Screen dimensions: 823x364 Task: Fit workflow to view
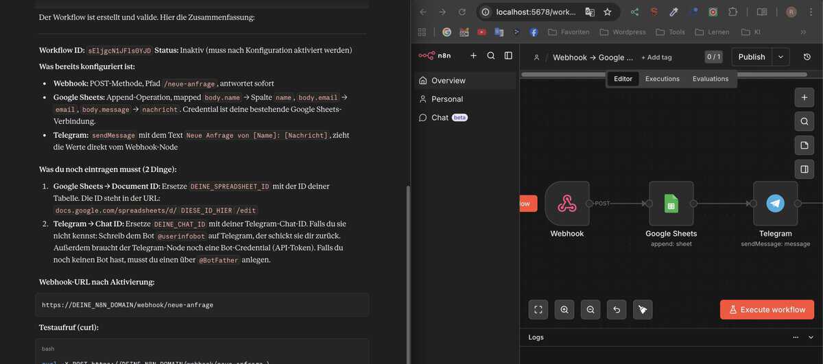[538, 310]
